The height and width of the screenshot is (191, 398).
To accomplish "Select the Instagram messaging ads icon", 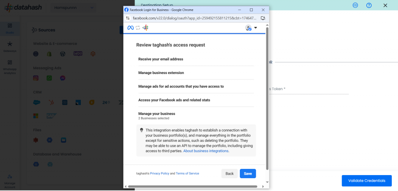I will click(36, 78).
